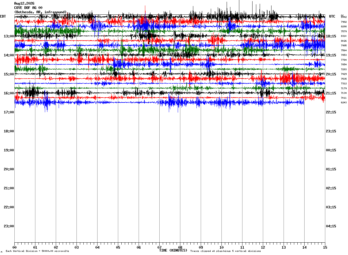Click the DC offset value 7854
Viewport: 348px width, 255px height.
click(x=344, y=64)
